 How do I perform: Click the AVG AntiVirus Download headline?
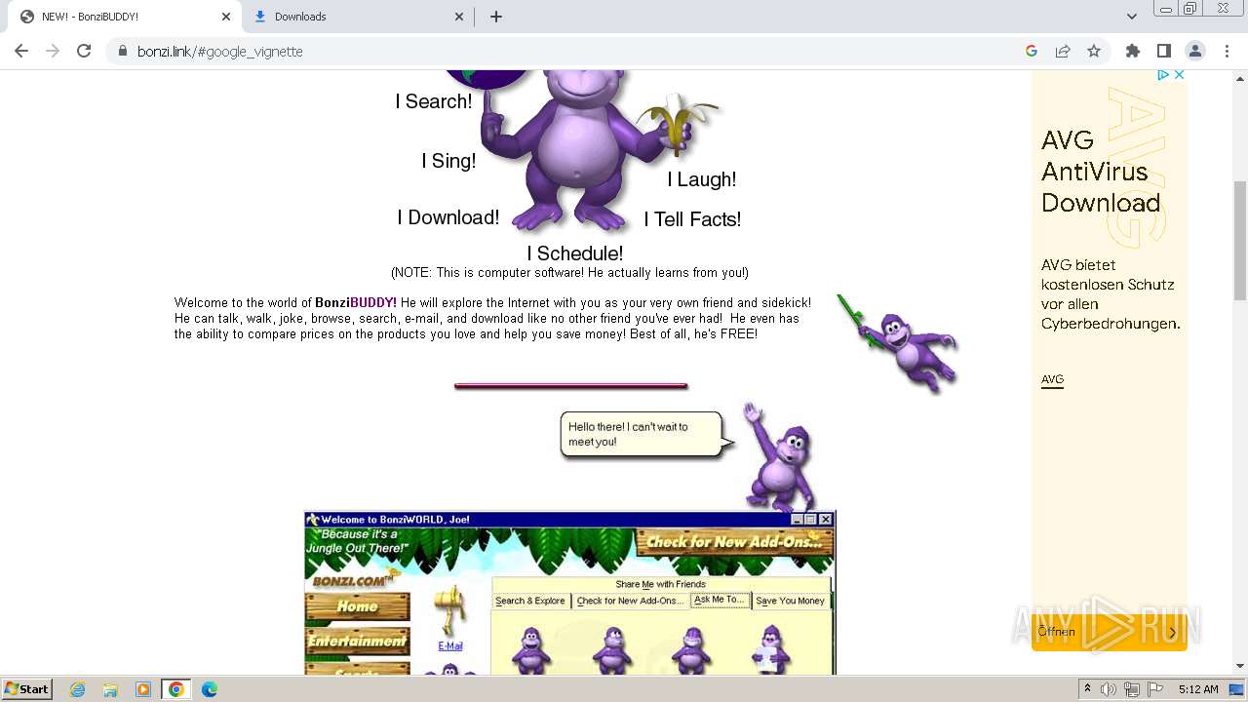point(1101,172)
